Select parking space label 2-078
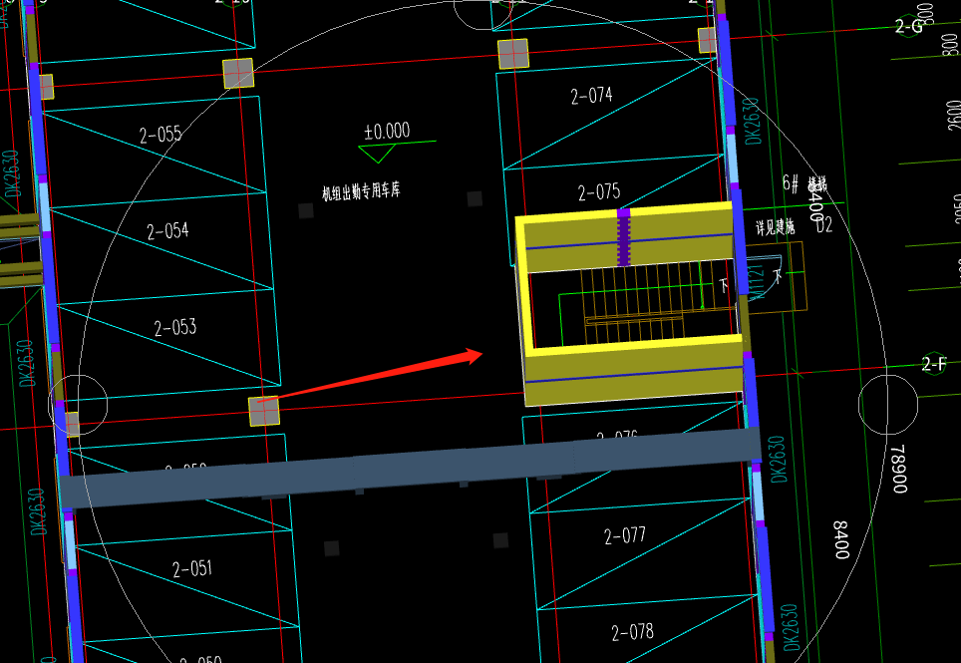The height and width of the screenshot is (663, 961). 632,632
